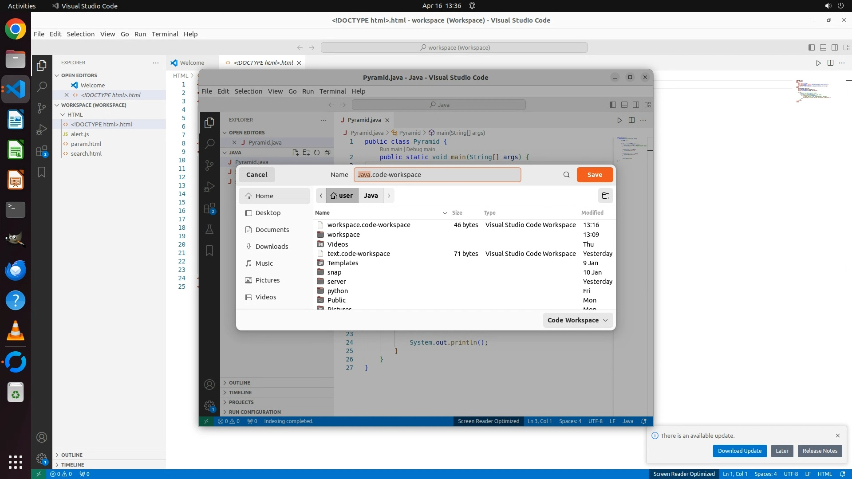852x479 pixels.
Task: Click Download Update button
Action: [x=739, y=451]
